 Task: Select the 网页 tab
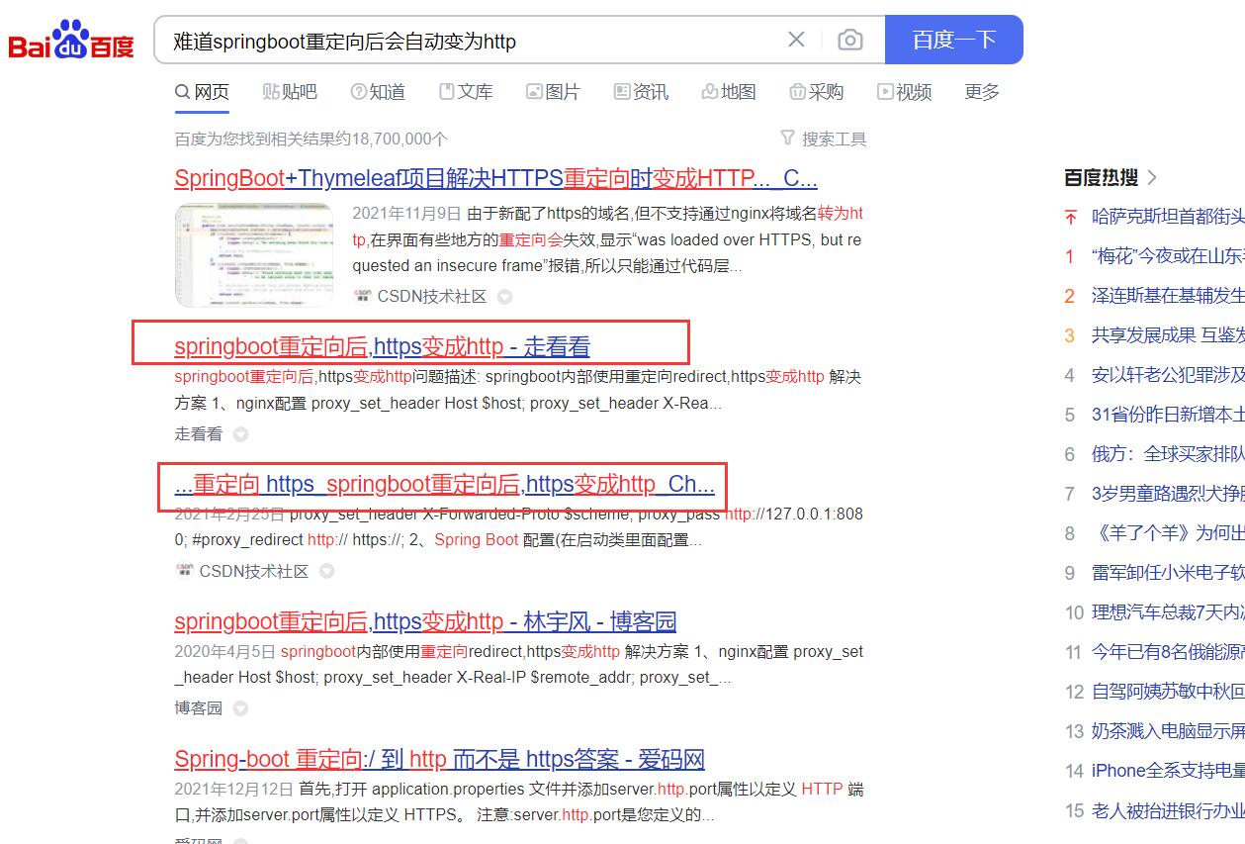click(x=202, y=92)
